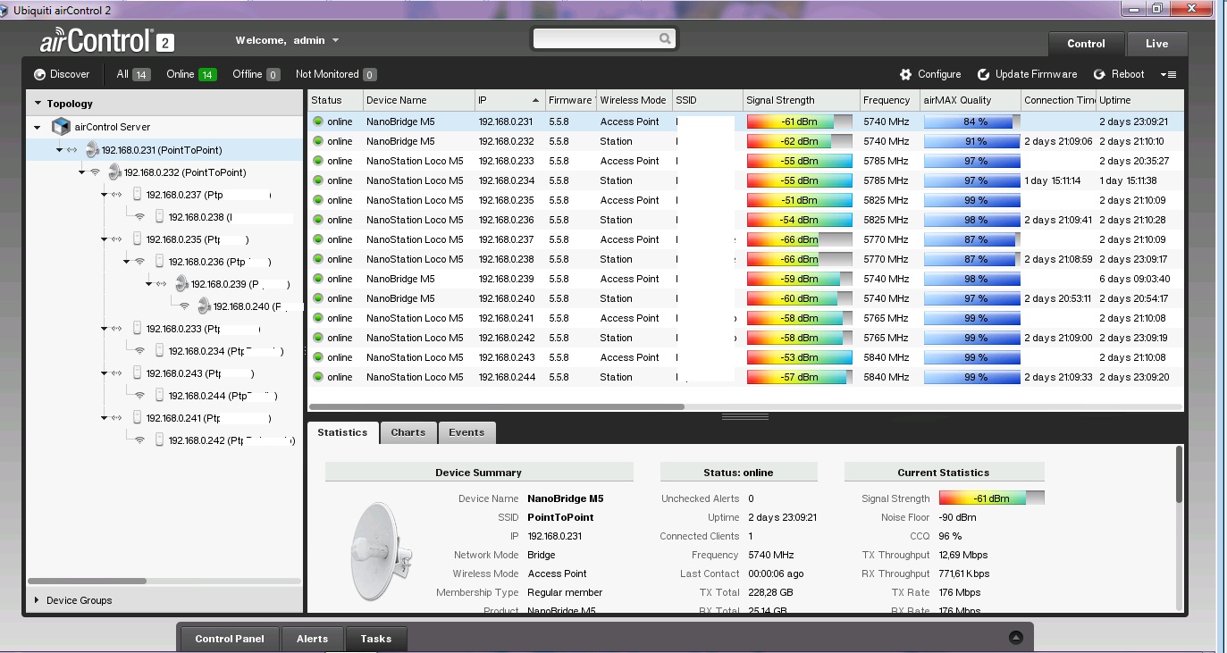Select the airControl Server cube icon
This screenshot has height=653, width=1227.
(61, 127)
